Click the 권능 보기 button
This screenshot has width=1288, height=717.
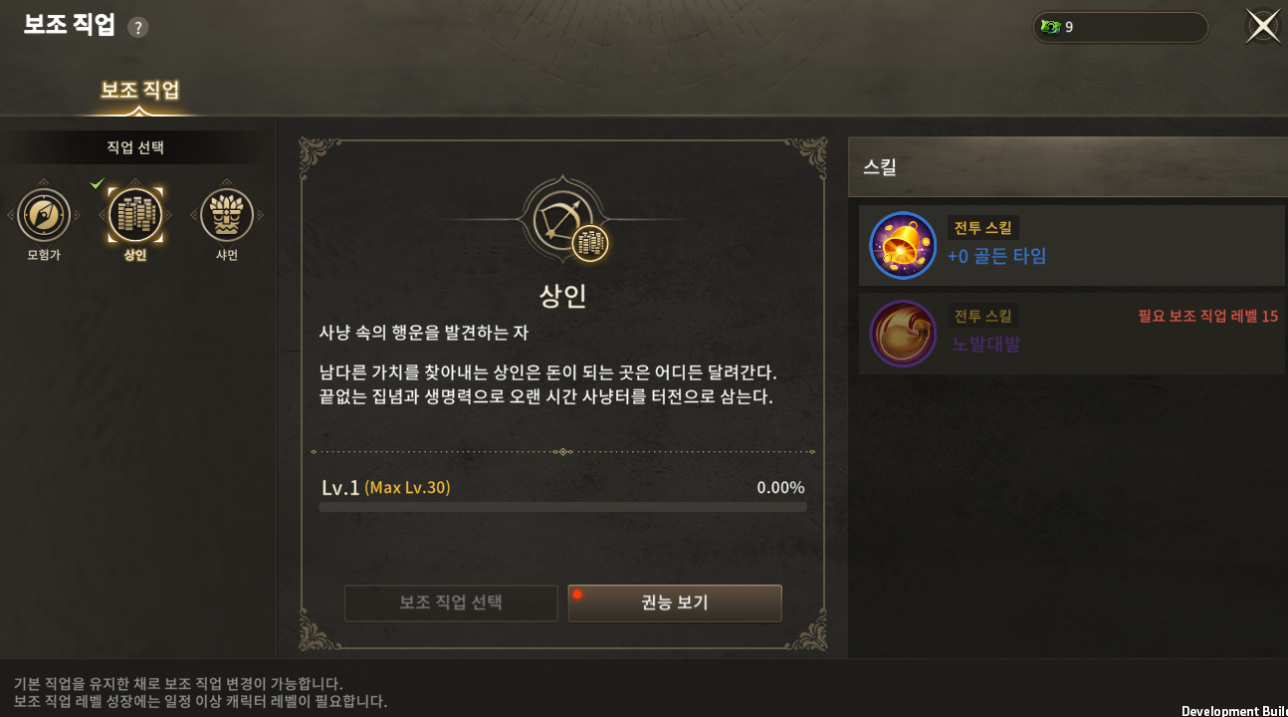click(675, 603)
